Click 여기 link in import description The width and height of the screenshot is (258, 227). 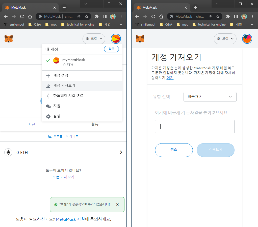tap(170, 78)
